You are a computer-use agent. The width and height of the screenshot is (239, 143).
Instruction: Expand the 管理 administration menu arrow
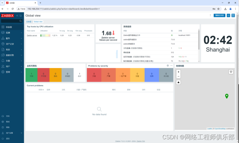click(x=21, y=72)
